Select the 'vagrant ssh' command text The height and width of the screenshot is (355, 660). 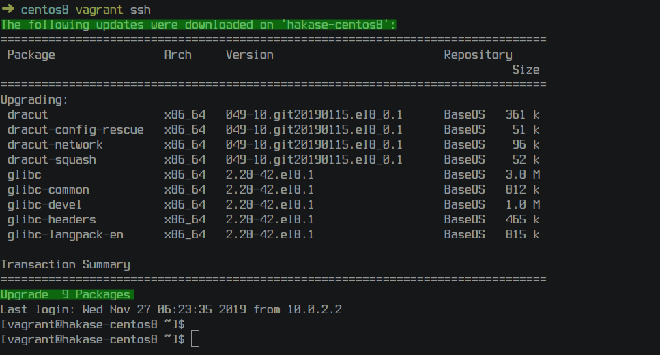(113, 10)
